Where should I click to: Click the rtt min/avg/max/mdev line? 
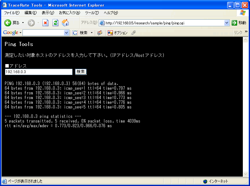click(x=58, y=126)
